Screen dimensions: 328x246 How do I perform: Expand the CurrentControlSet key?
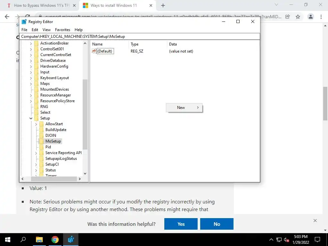click(x=31, y=55)
